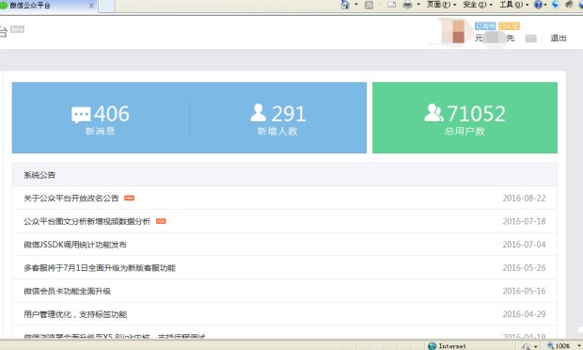Image resolution: width=583 pixels, height=350 pixels.
Task: Close the 微信公众平台 tab
Action: click(91, 6)
